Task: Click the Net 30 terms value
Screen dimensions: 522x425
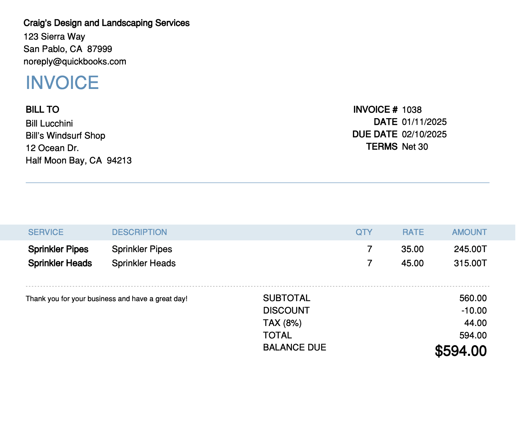Action: tap(415, 147)
